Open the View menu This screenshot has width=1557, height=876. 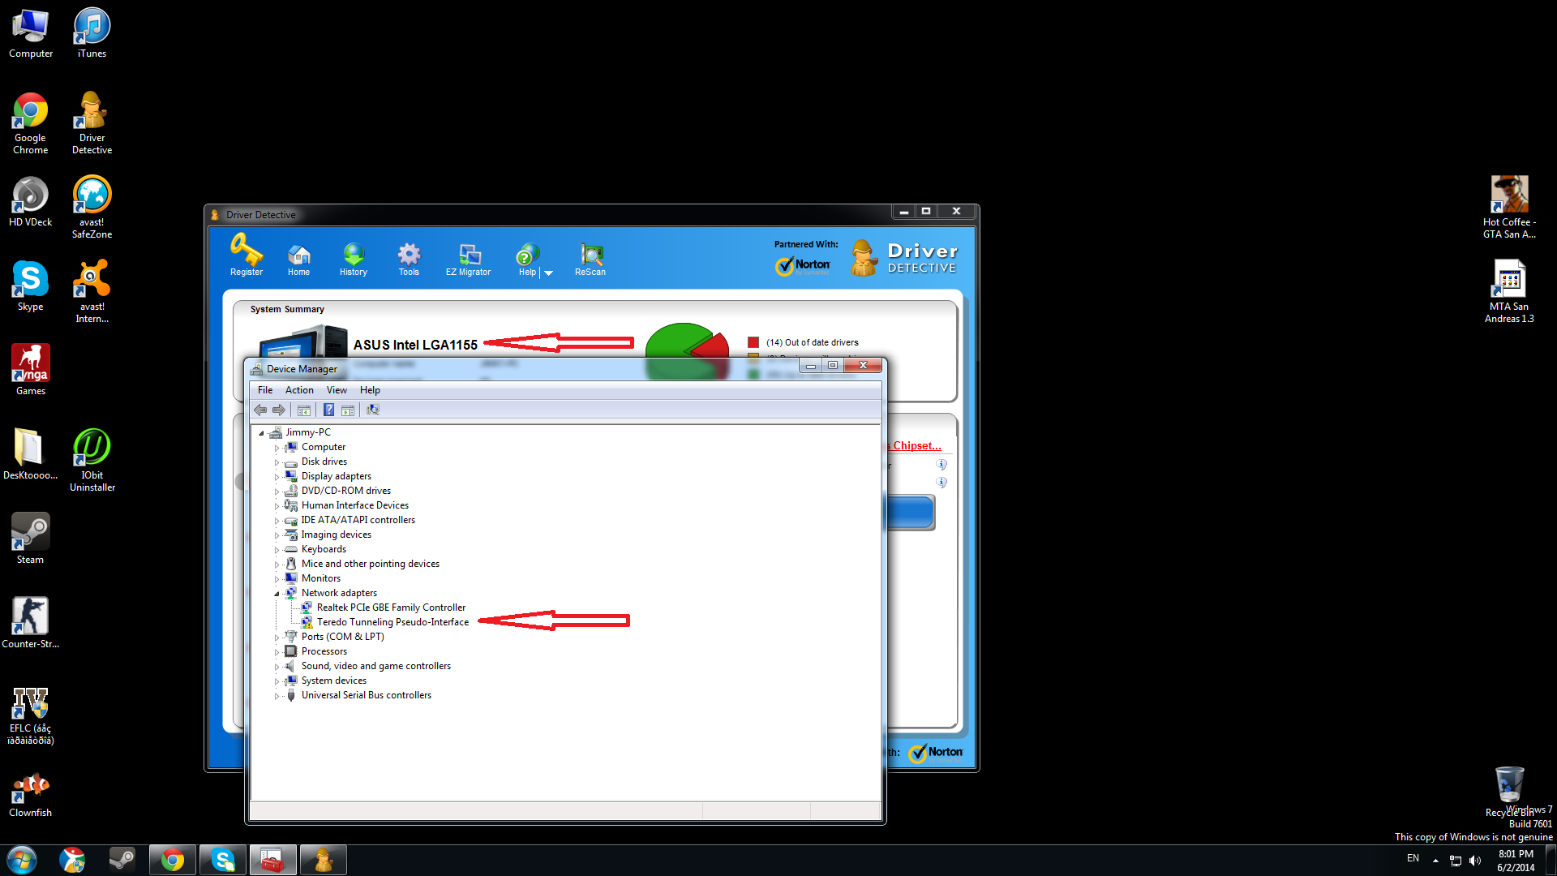click(337, 390)
